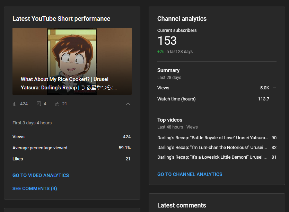
Task: Click the comments icon beside the number 4
Action: (39, 104)
